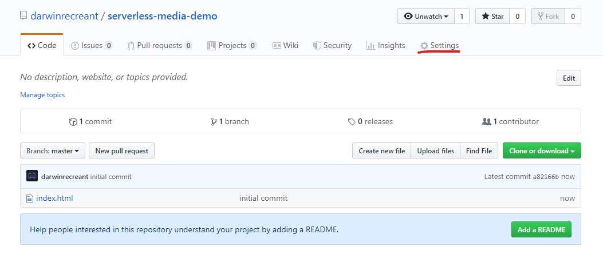This screenshot has width=603, height=262.
Task: Open the Settings tab
Action: click(x=439, y=45)
